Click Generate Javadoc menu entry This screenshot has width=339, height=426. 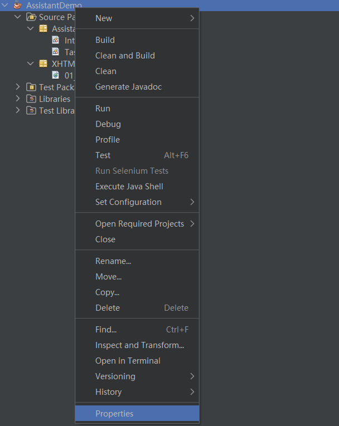pyautogui.click(x=128, y=87)
